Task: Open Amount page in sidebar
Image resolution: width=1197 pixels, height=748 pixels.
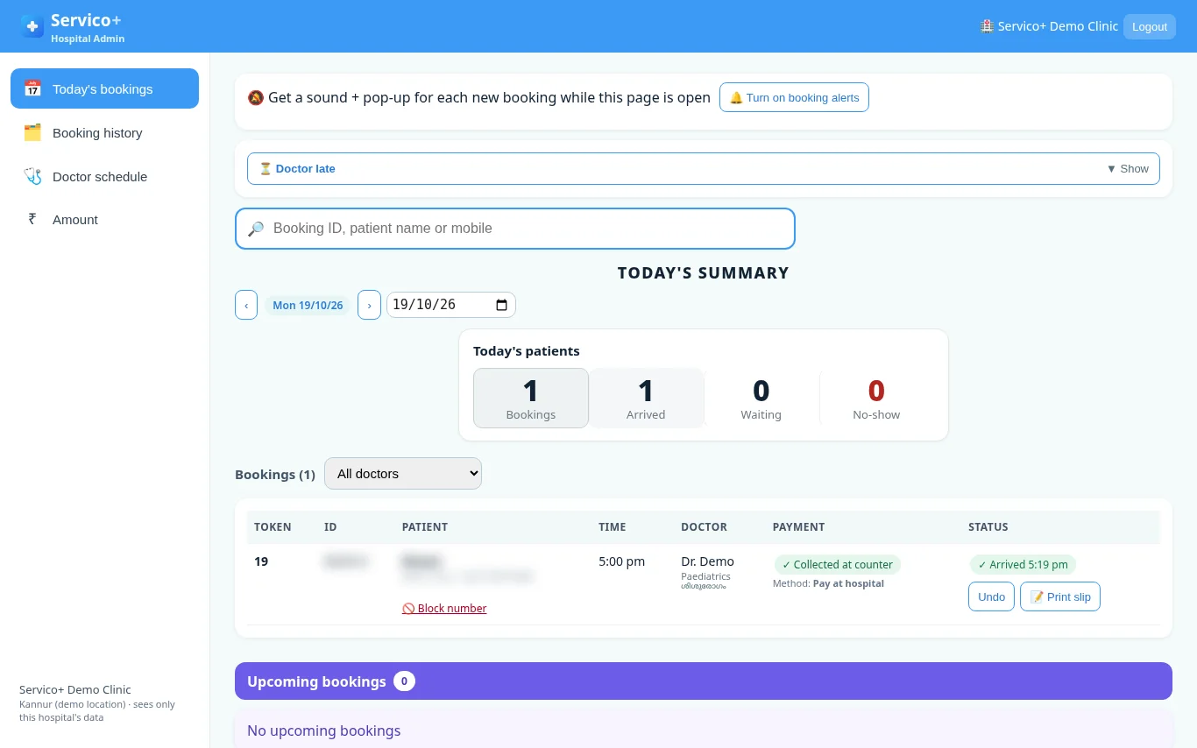Action: 104,219
